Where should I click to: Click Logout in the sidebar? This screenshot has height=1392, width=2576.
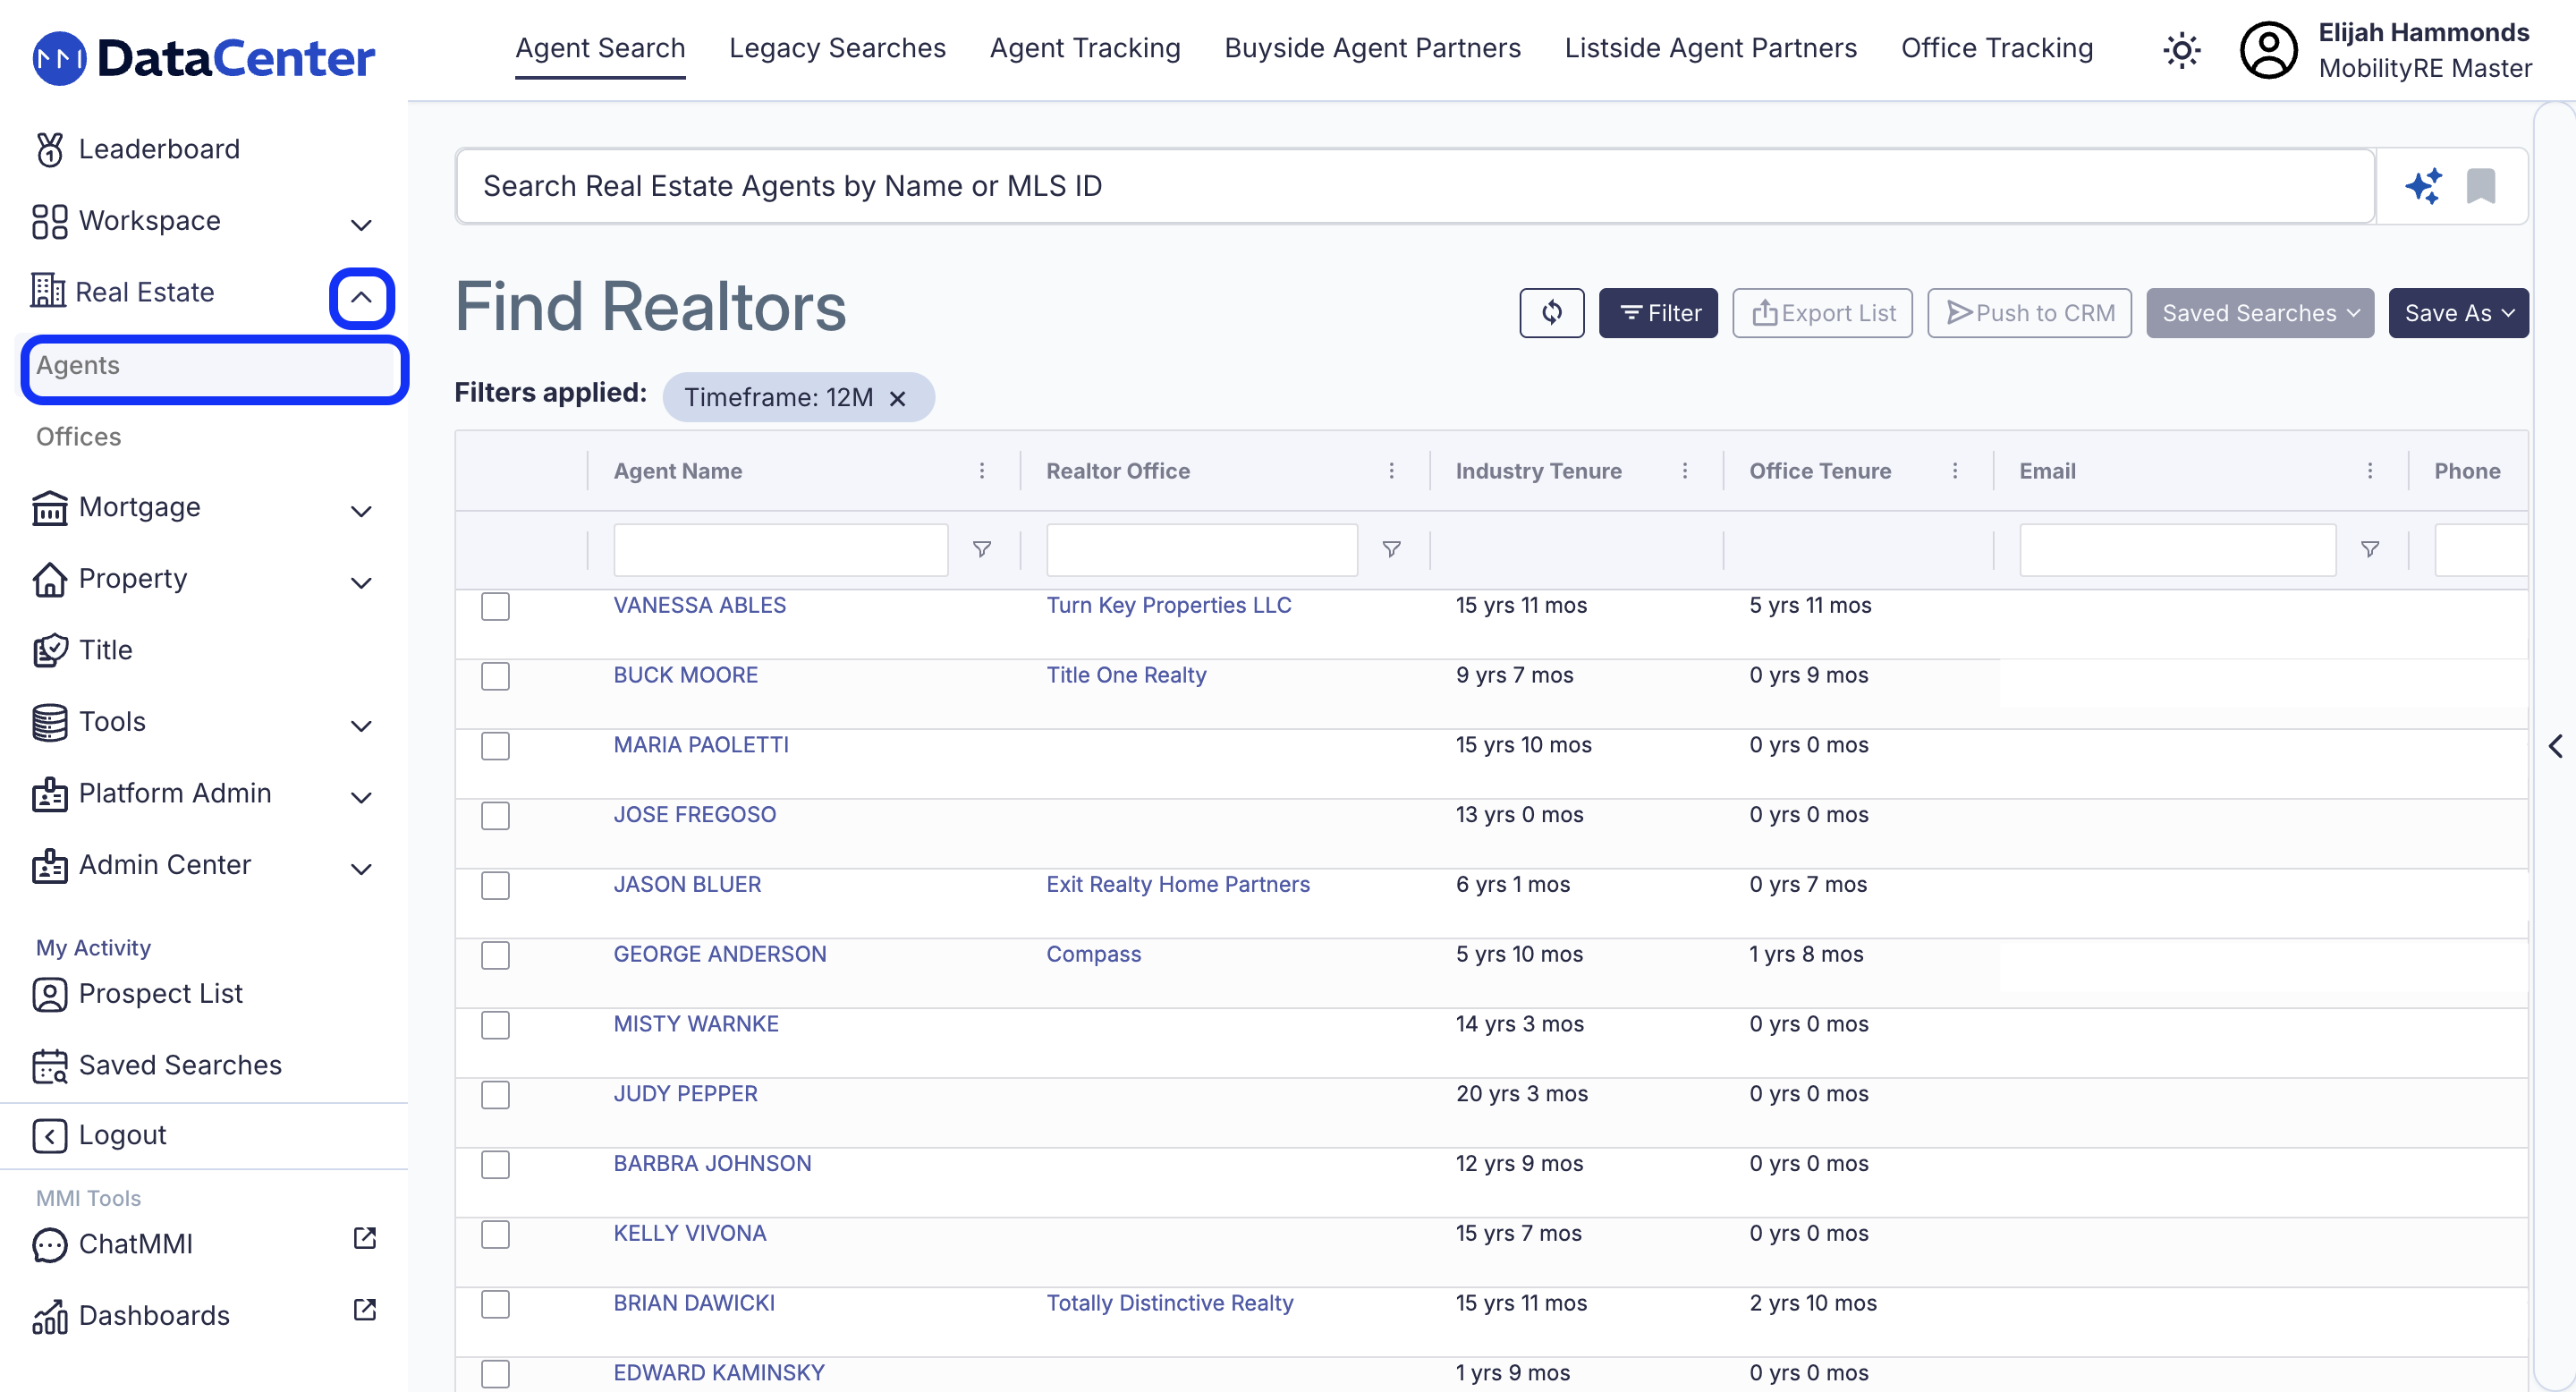pos(99,1135)
